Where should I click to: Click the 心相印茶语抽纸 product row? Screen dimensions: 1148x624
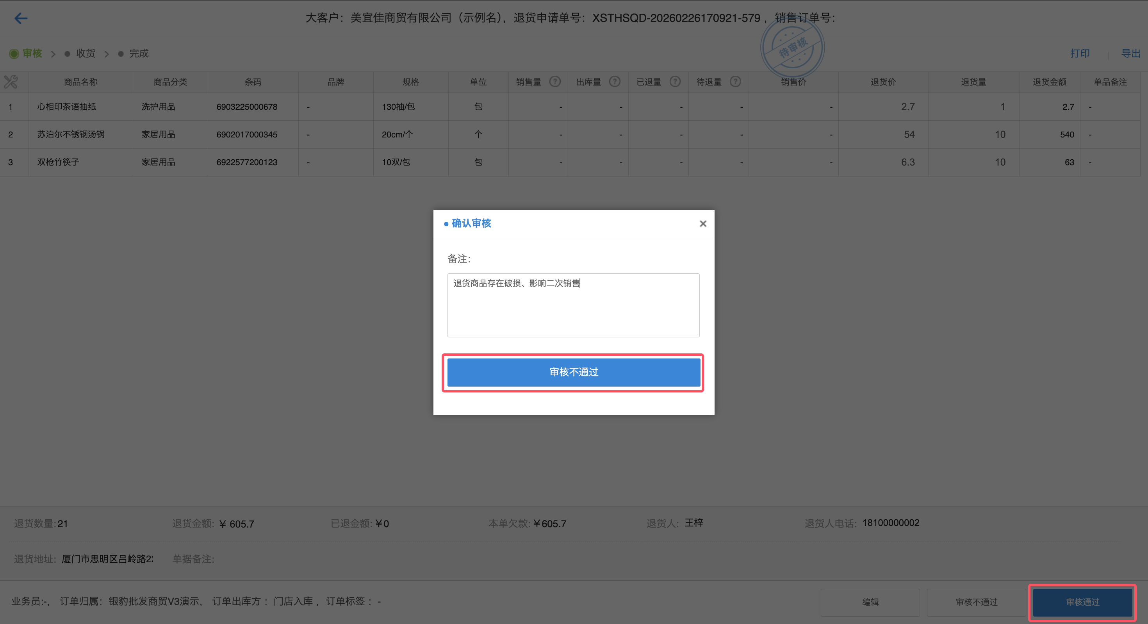click(x=67, y=107)
